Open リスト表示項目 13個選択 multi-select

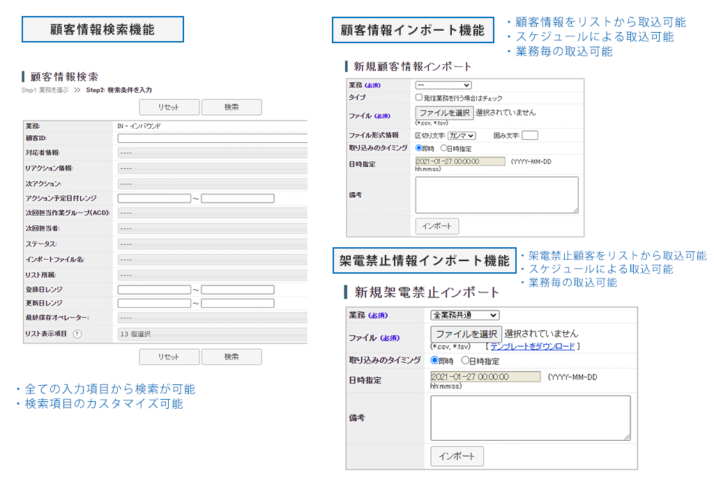212,334
